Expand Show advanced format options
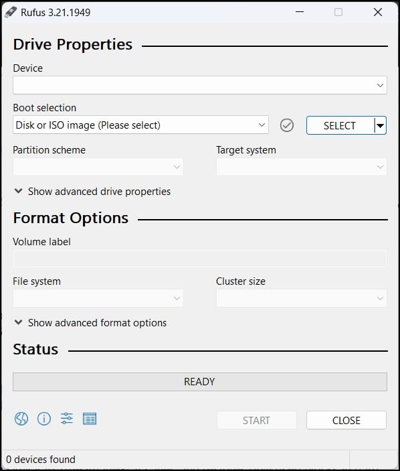The image size is (400, 471). (x=90, y=323)
